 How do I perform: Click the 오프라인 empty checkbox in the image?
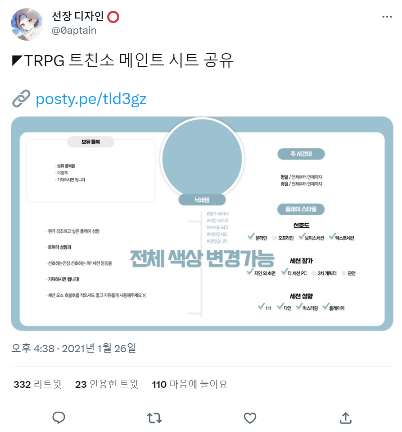275,238
